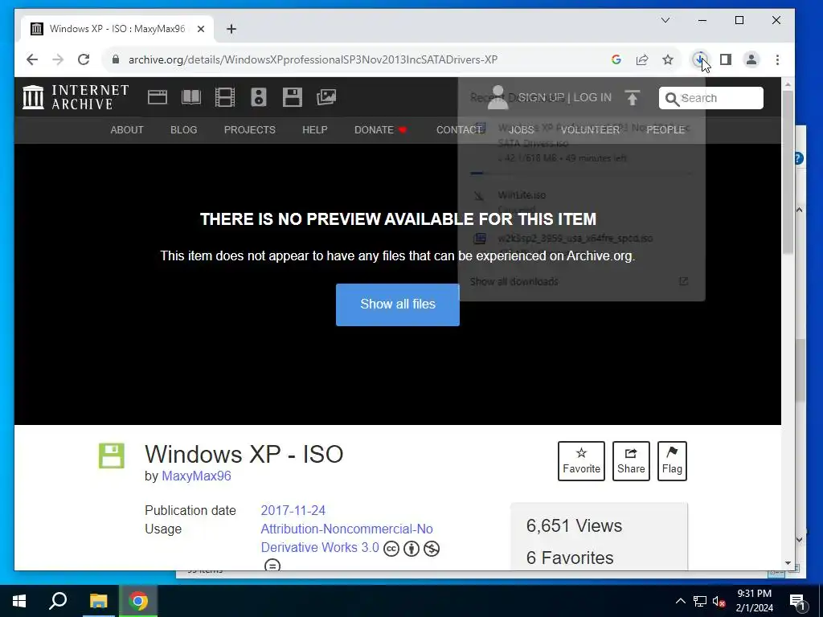Open the Texts book icon
Viewport: 823px width, 617px height.
[x=191, y=97]
